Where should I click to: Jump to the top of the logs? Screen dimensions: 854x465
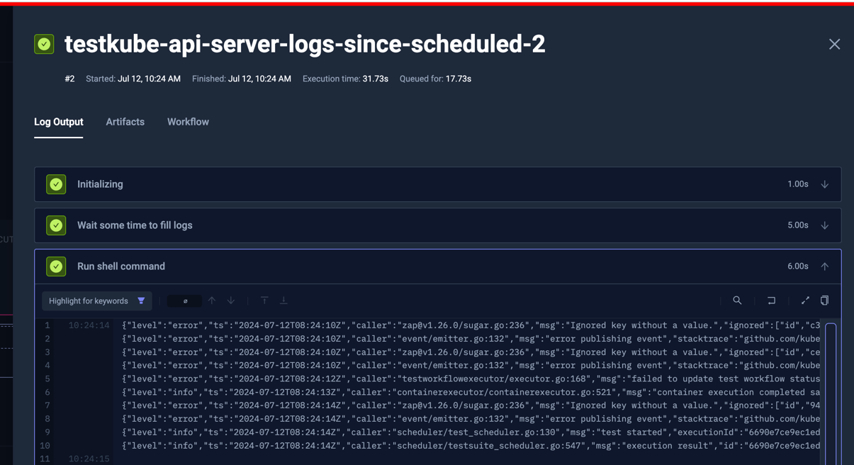(264, 301)
